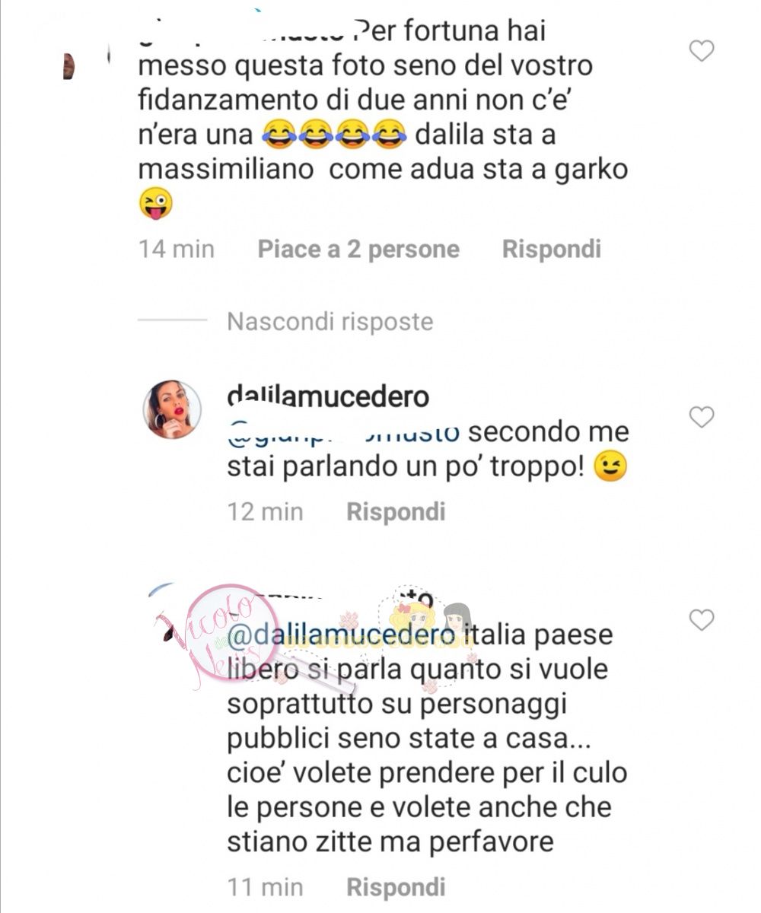Open the dalilamucedero username link
This screenshot has height=913, width=761.
point(328,396)
